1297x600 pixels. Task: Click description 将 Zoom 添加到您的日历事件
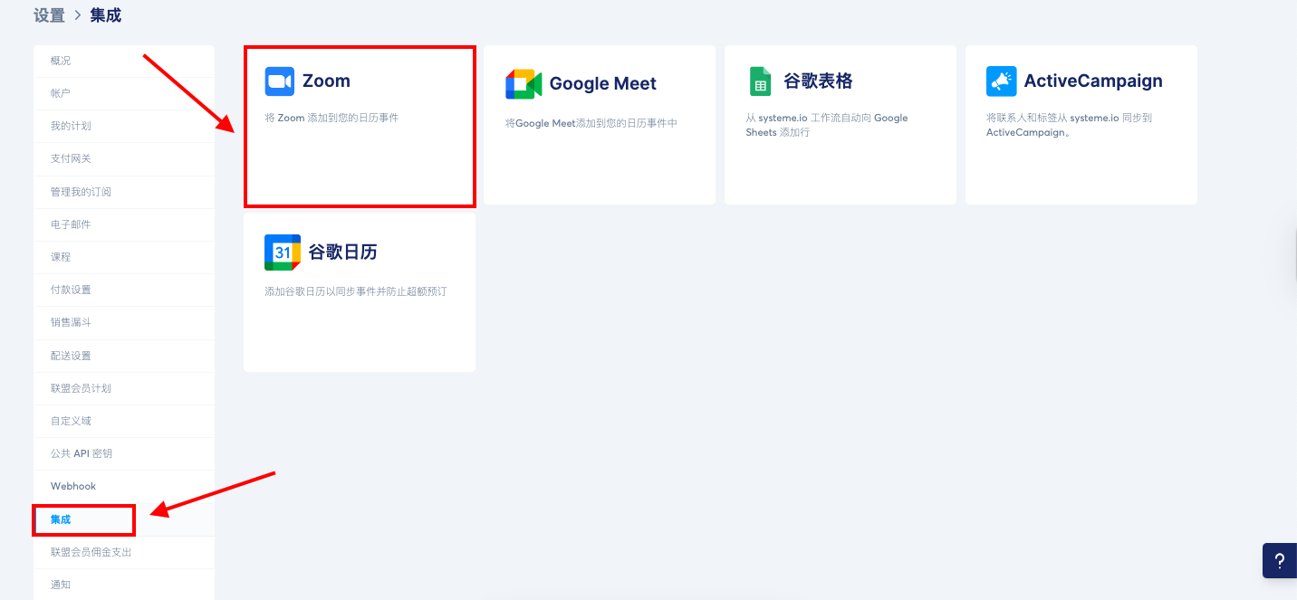[331, 118]
